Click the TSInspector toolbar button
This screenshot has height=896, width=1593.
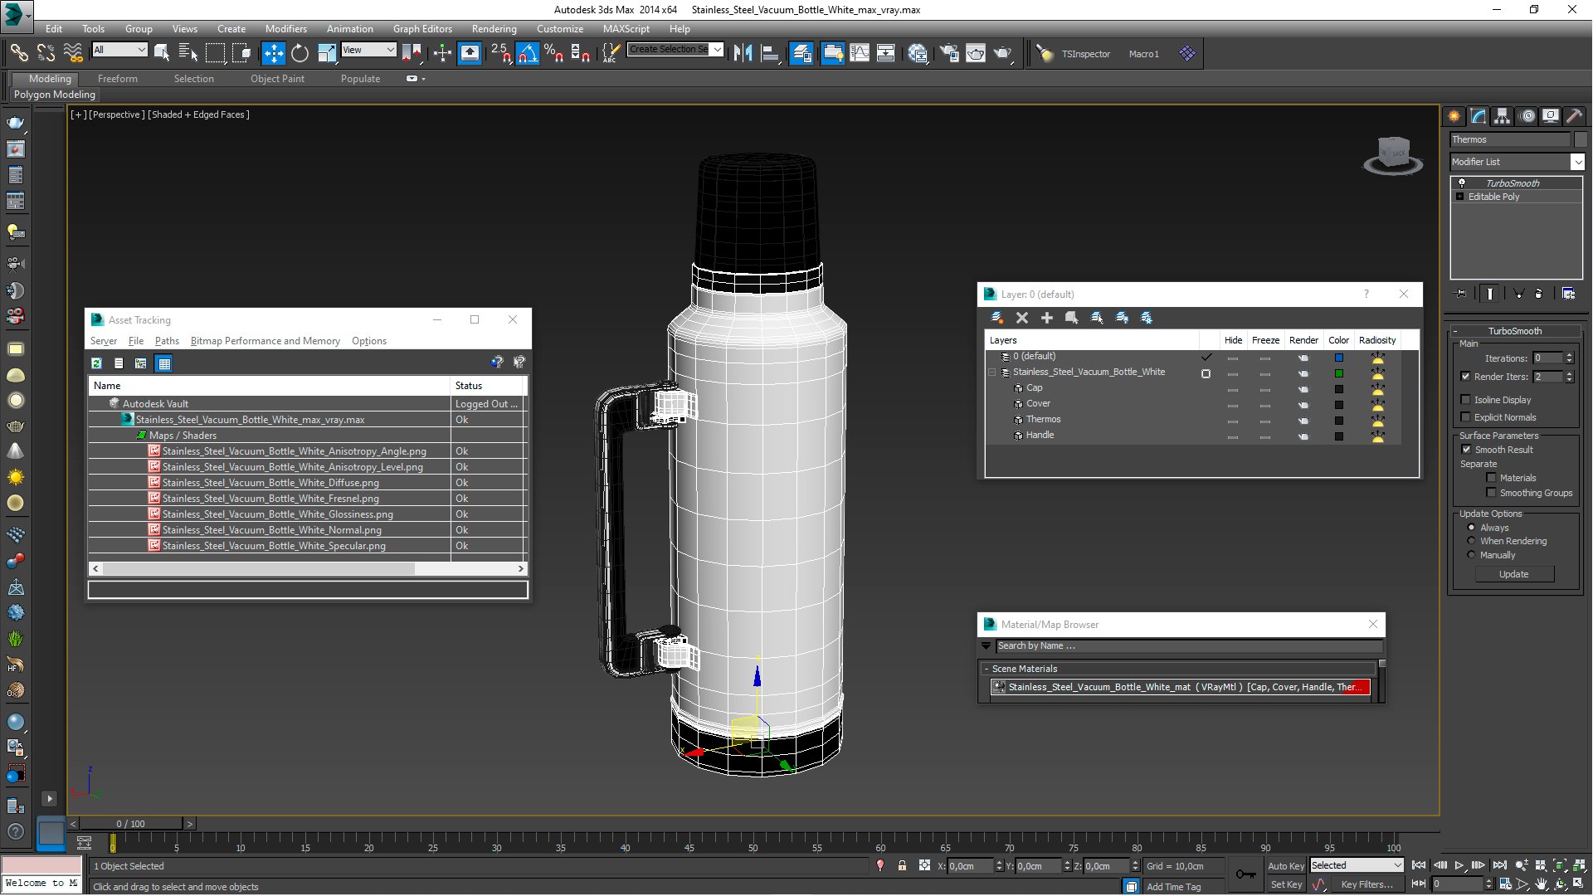pos(1085,54)
